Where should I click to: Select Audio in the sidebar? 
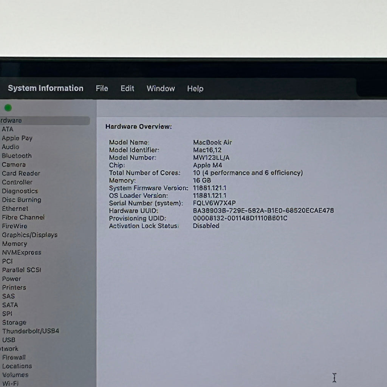coord(10,147)
